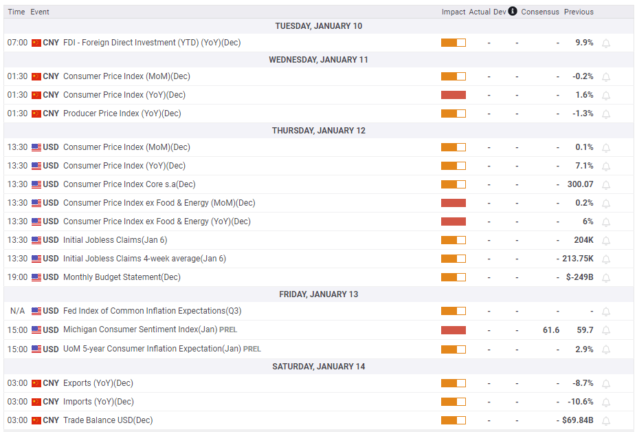Set alert bell for CNY Consumer Price Index (MoM)
Viewport: 637px width, 432px height.
pos(605,77)
